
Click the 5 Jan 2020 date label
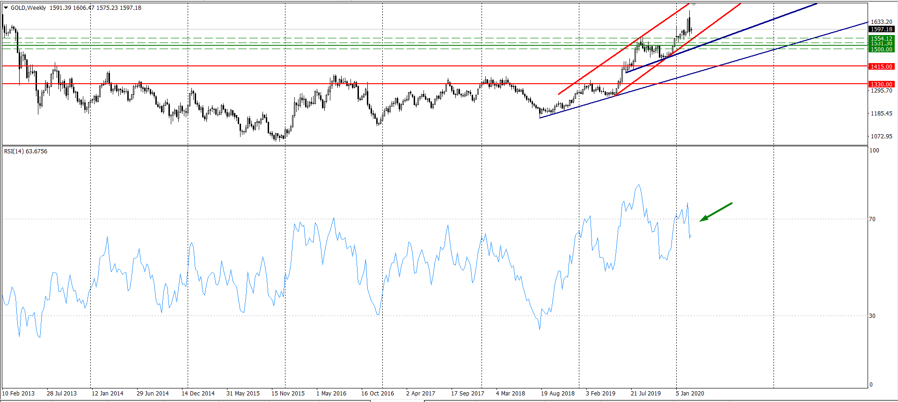coord(690,394)
